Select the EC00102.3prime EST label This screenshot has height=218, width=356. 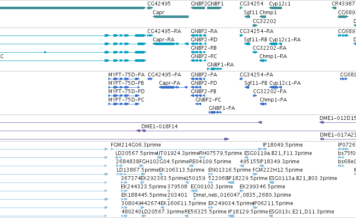point(212,187)
